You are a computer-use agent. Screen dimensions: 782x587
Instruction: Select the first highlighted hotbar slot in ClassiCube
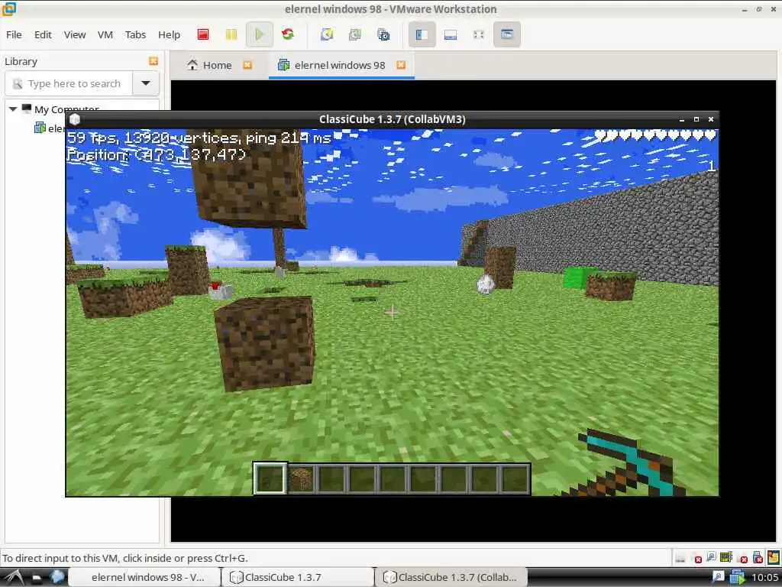coord(270,478)
